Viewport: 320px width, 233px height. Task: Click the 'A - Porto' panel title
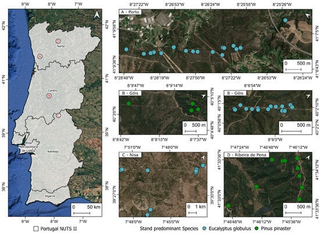(130, 12)
